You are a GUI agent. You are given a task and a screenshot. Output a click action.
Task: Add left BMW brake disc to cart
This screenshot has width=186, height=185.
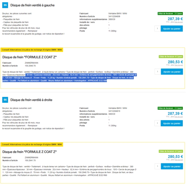[172, 29]
